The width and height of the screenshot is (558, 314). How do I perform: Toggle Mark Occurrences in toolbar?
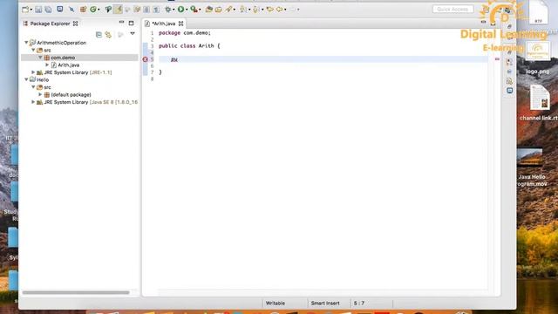(x=118, y=10)
